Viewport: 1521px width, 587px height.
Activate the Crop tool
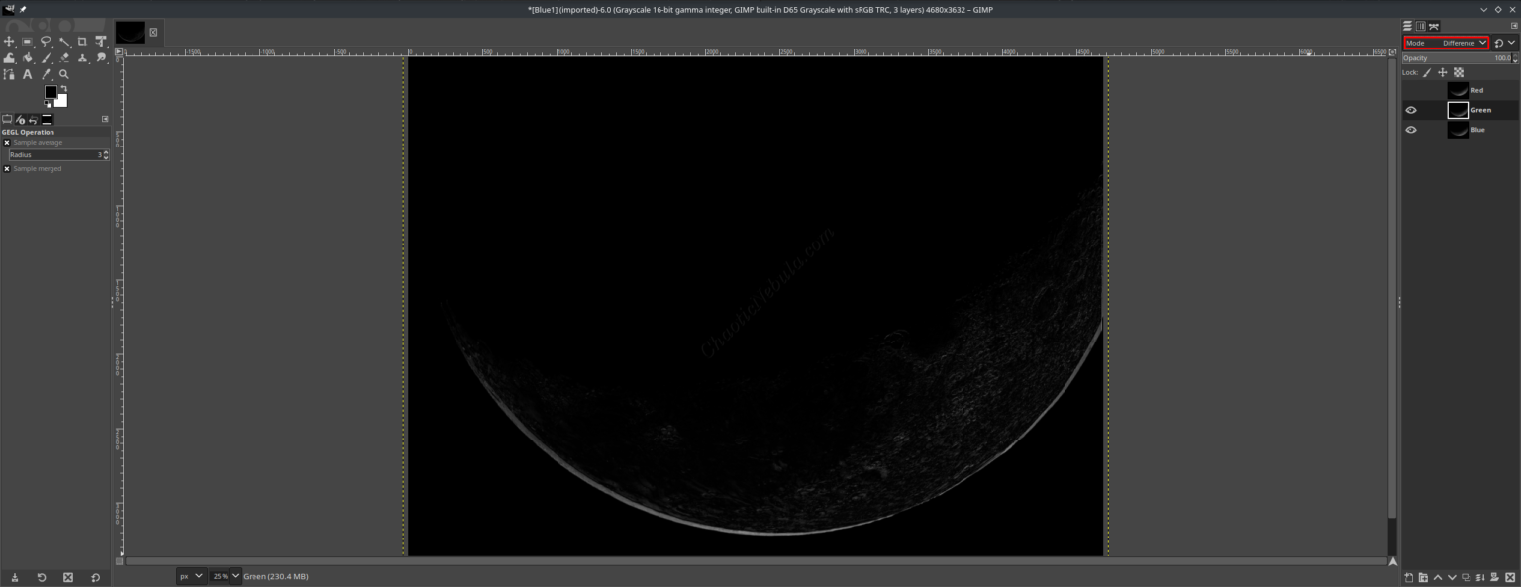82,41
